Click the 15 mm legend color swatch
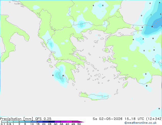The height and width of the screenshot is (125, 162). pos(40,122)
